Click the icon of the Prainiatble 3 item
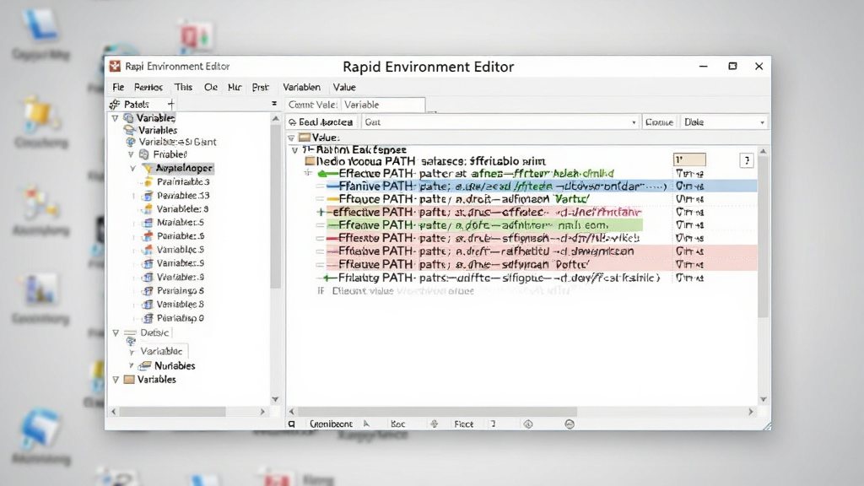This screenshot has width=864, height=486. coord(148,182)
